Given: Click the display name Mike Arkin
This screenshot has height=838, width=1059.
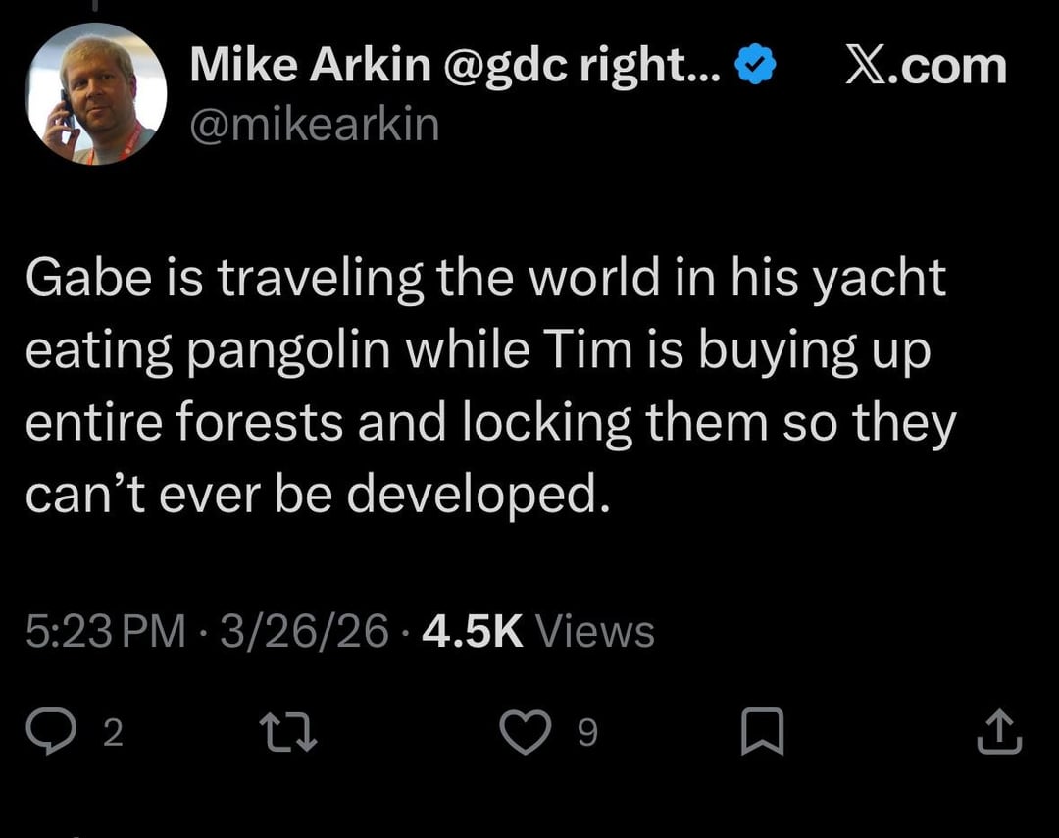Looking at the screenshot, I should point(310,66).
